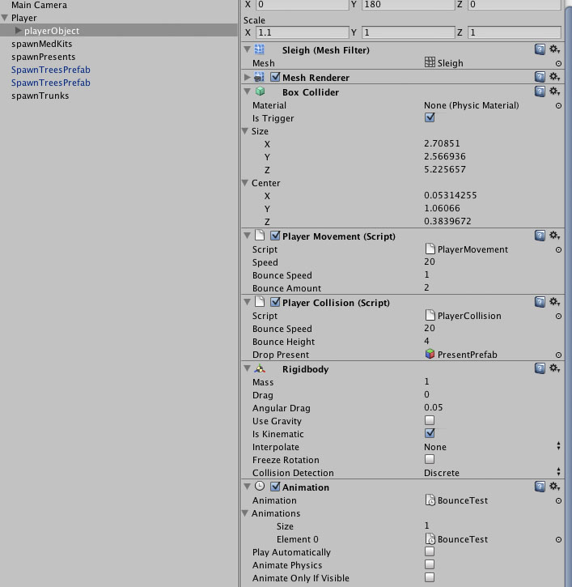Click the PlayerMovement script reference
Screen dimensions: 572x587
pyautogui.click(x=485, y=249)
